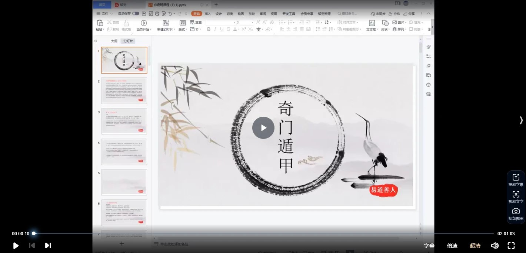Click the 新建幻灯片 new slide icon
The width and height of the screenshot is (526, 253).
(166, 23)
